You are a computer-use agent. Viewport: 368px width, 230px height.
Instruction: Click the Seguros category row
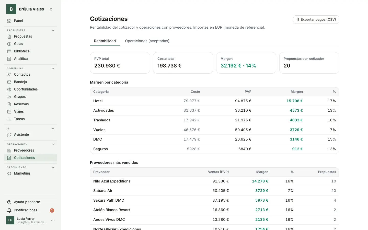tap(215, 149)
